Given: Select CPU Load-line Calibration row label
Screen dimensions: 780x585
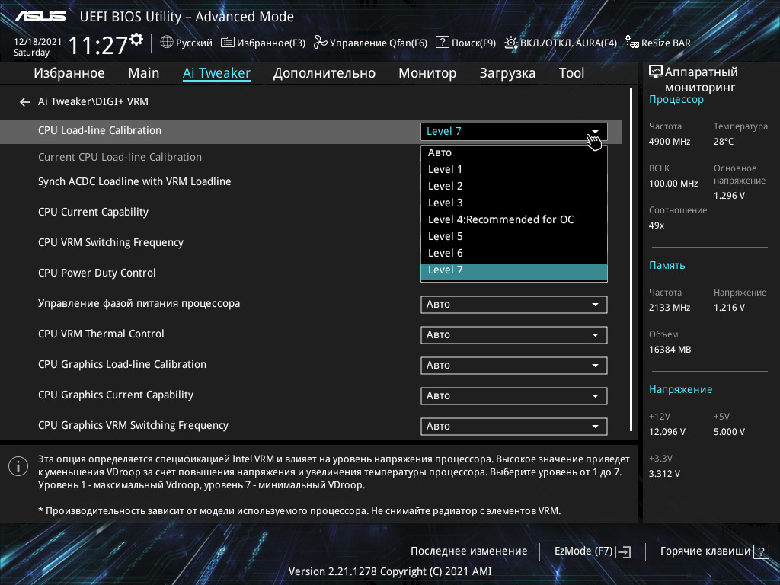Looking at the screenshot, I should pyautogui.click(x=100, y=131).
